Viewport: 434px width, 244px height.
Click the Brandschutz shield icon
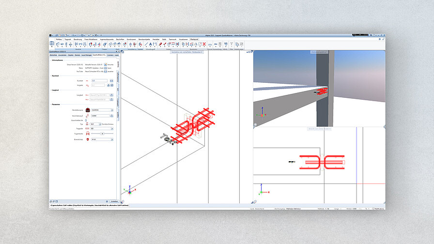coord(88,139)
